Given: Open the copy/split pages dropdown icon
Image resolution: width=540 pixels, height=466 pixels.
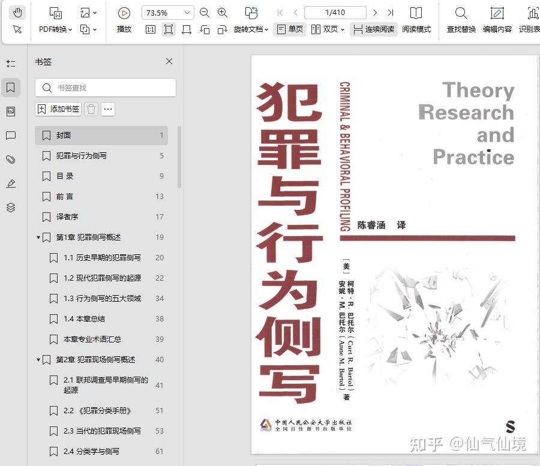Looking at the screenshot, I should (89, 29).
